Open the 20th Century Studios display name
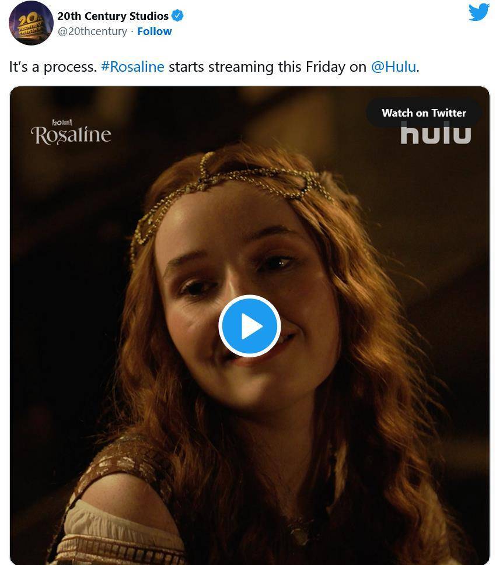503x565 pixels. 113,16
